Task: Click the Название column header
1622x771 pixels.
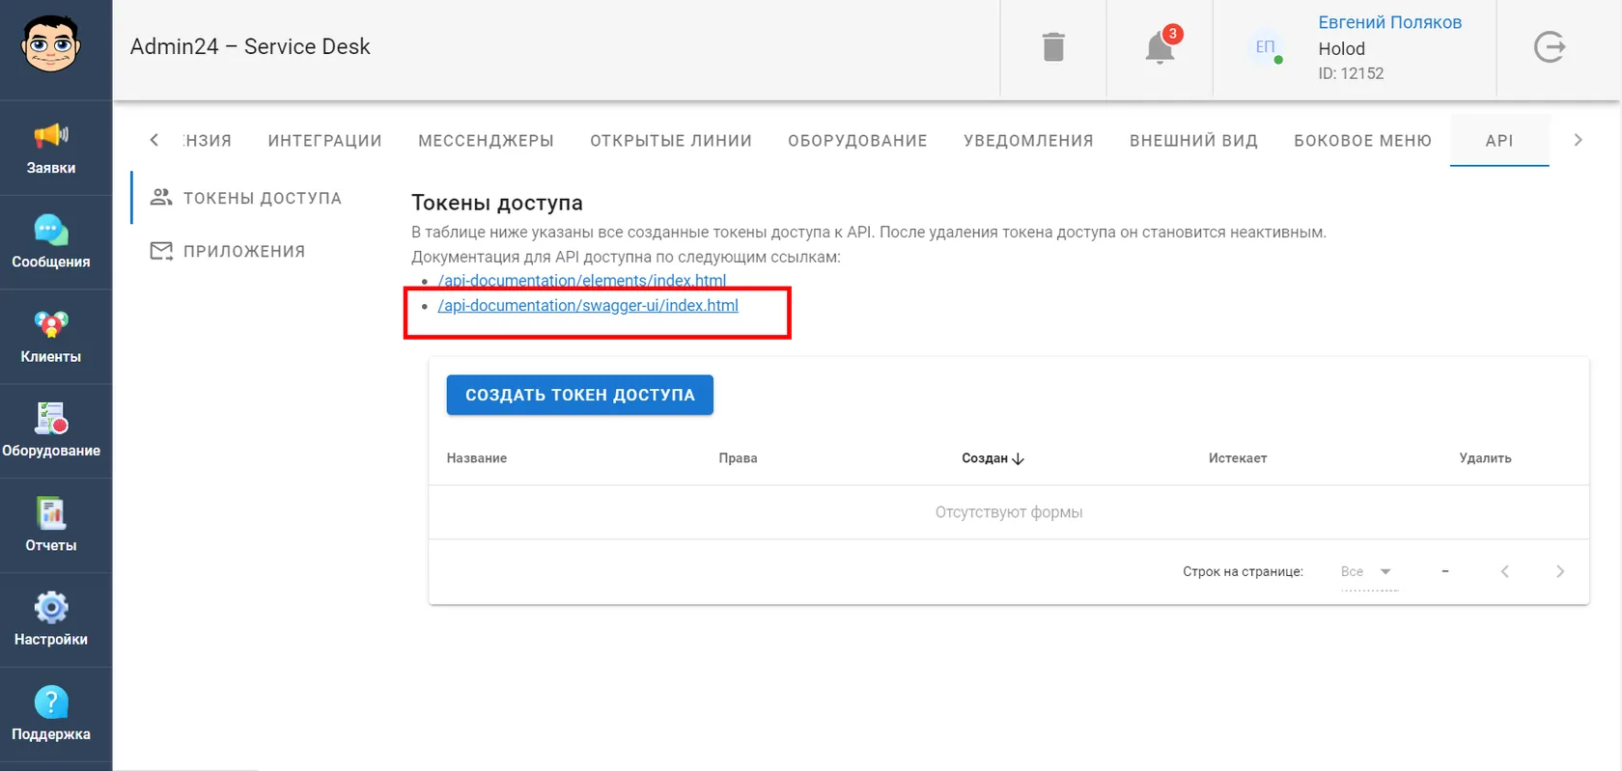Action: [x=477, y=458]
